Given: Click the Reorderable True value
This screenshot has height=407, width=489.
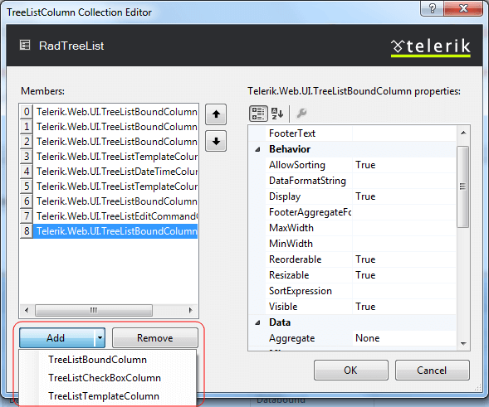Looking at the screenshot, I should (x=404, y=259).
